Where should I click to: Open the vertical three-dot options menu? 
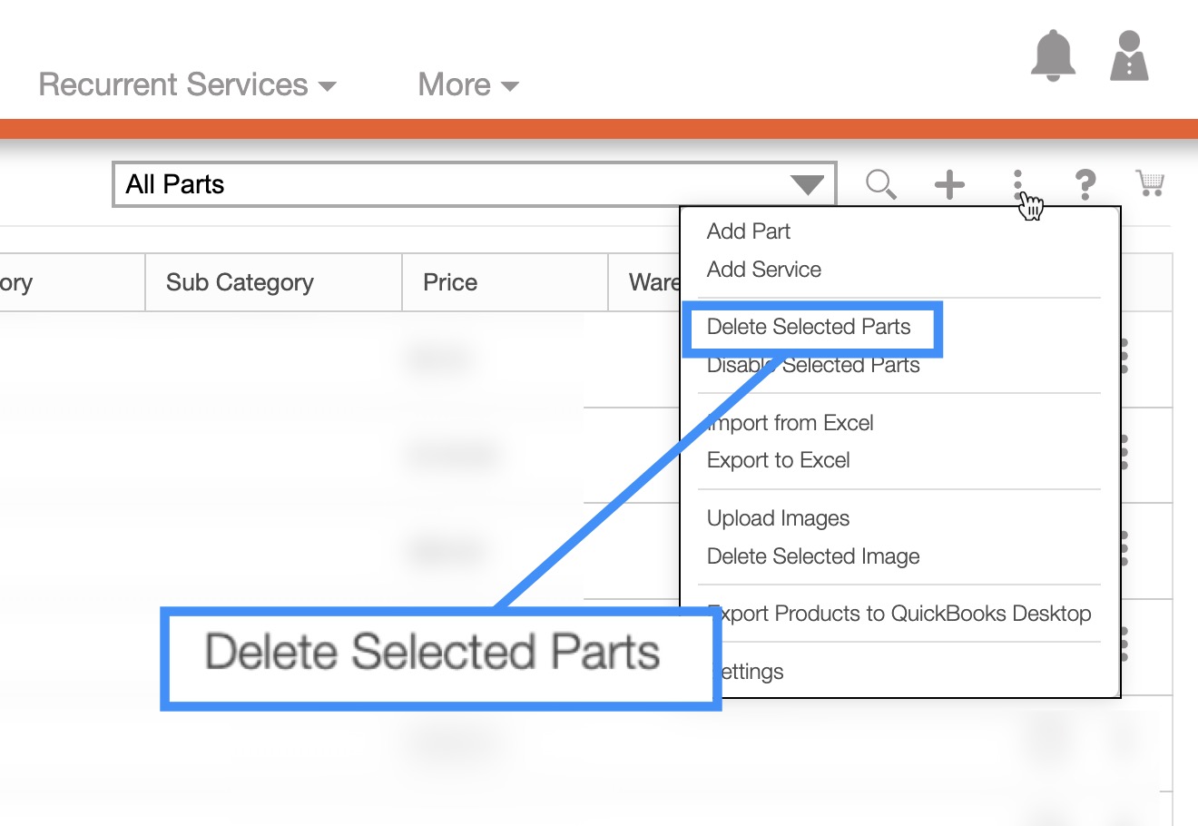point(1018,184)
